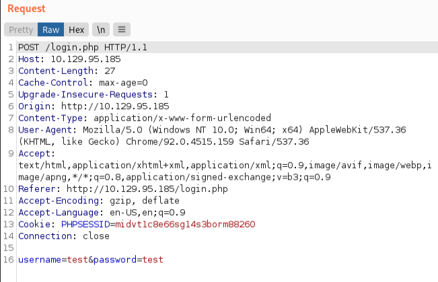Click the Connection: close header
This screenshot has height=282, width=438.
tap(60, 236)
